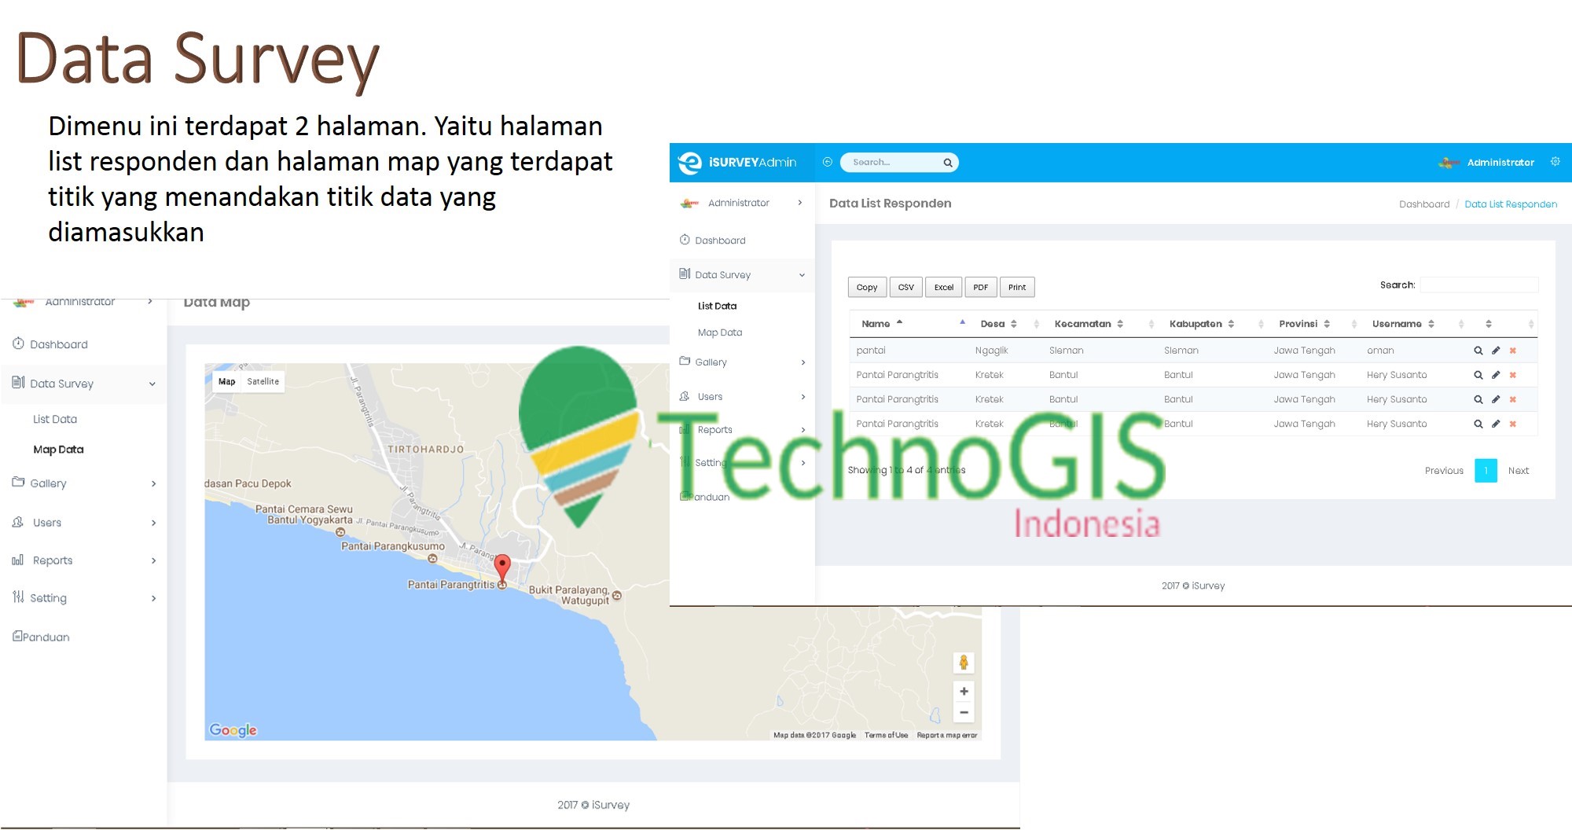The width and height of the screenshot is (1572, 830).
Task: View details of the 'pantai' row
Action: tap(1478, 351)
